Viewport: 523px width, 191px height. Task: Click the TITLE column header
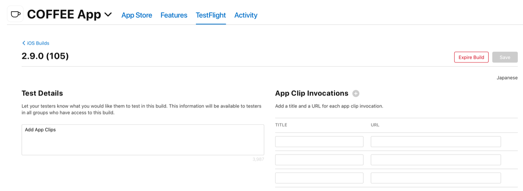(x=281, y=125)
